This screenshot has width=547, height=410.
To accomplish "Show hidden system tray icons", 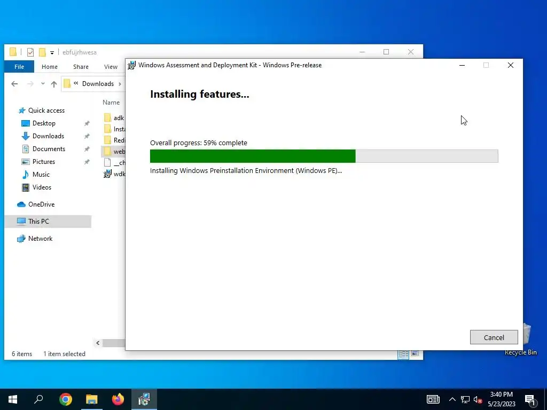I will coord(452,399).
